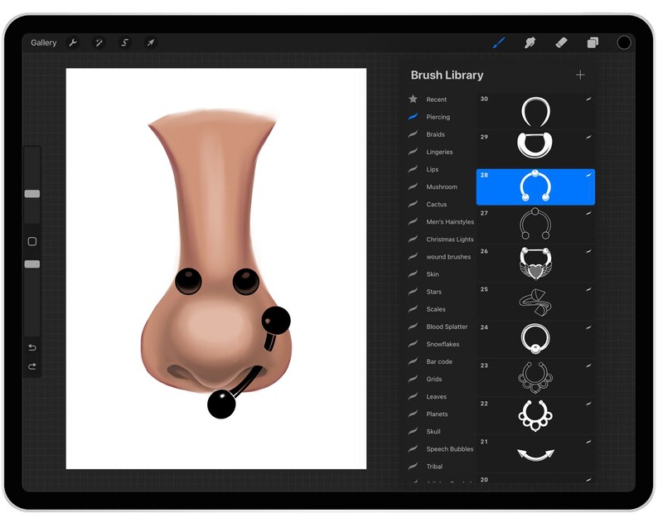Select the Smudge tool icon
This screenshot has height=523, width=658.
[530, 42]
